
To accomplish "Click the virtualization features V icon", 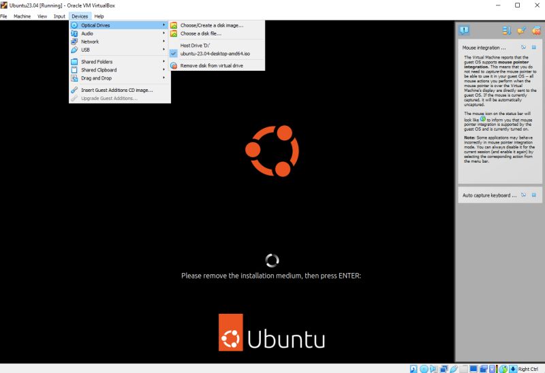I will point(492,369).
